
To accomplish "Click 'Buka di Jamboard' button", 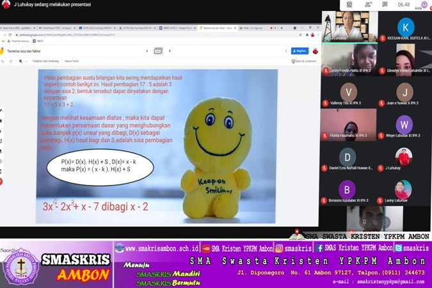I will pyautogui.click(x=304, y=61).
